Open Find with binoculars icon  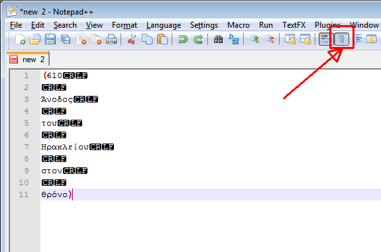tap(218, 39)
